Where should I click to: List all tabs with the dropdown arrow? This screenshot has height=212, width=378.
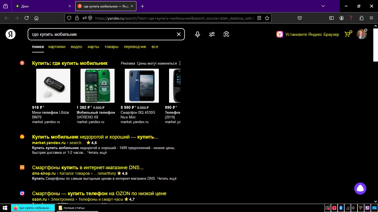click(323, 6)
